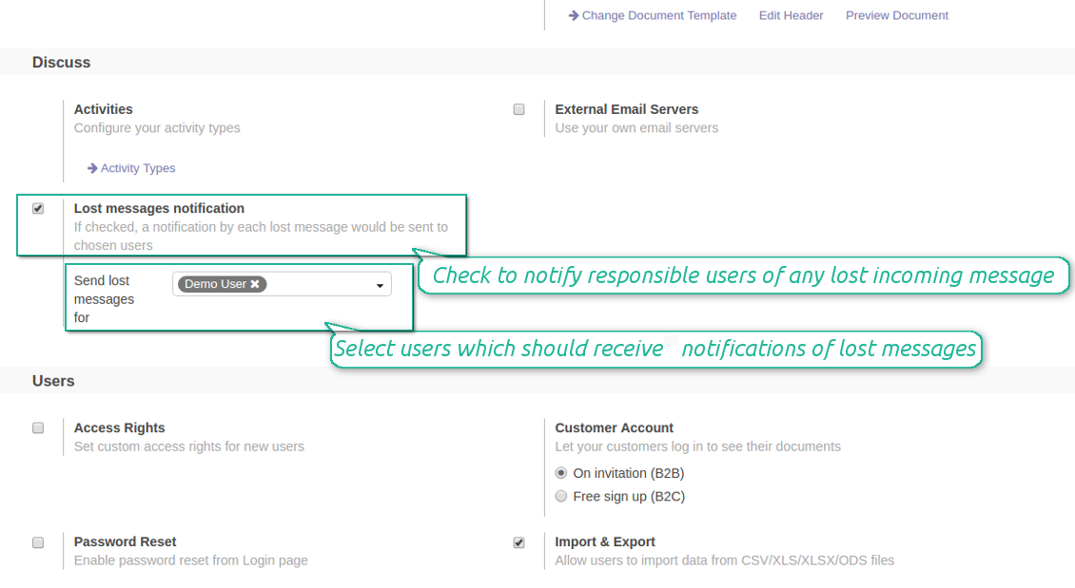Open Change Document Template link
Screen dimensions: 1075x588
659,16
